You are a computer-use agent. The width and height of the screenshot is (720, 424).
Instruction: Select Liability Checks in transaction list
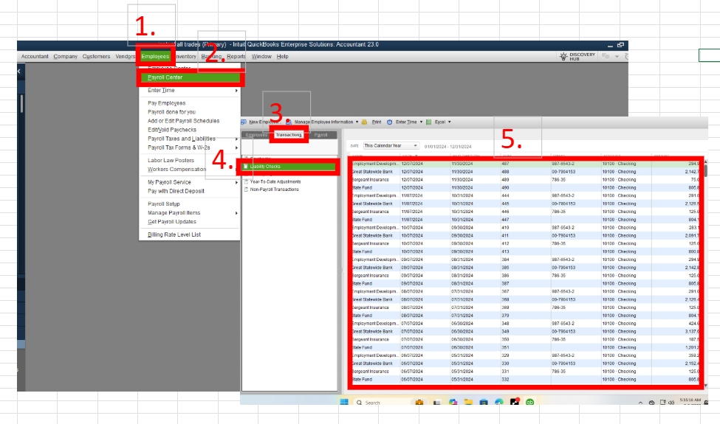289,167
